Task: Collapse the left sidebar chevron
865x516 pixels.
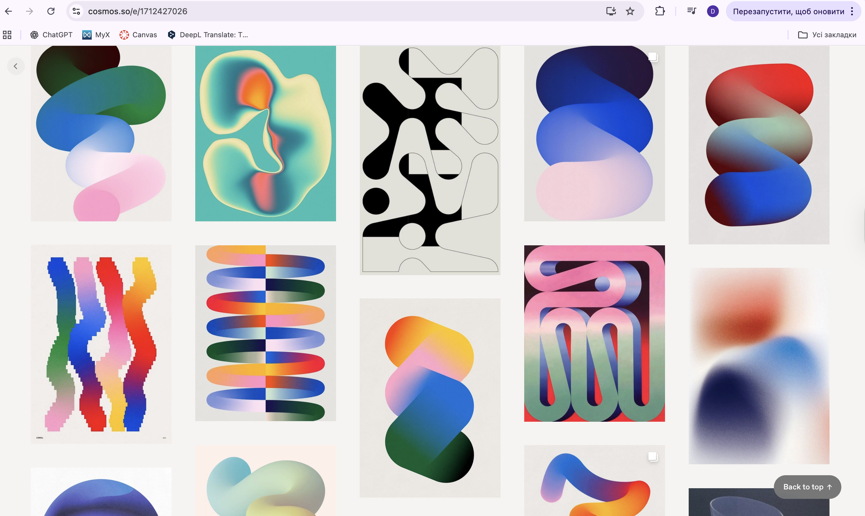Action: (x=16, y=66)
